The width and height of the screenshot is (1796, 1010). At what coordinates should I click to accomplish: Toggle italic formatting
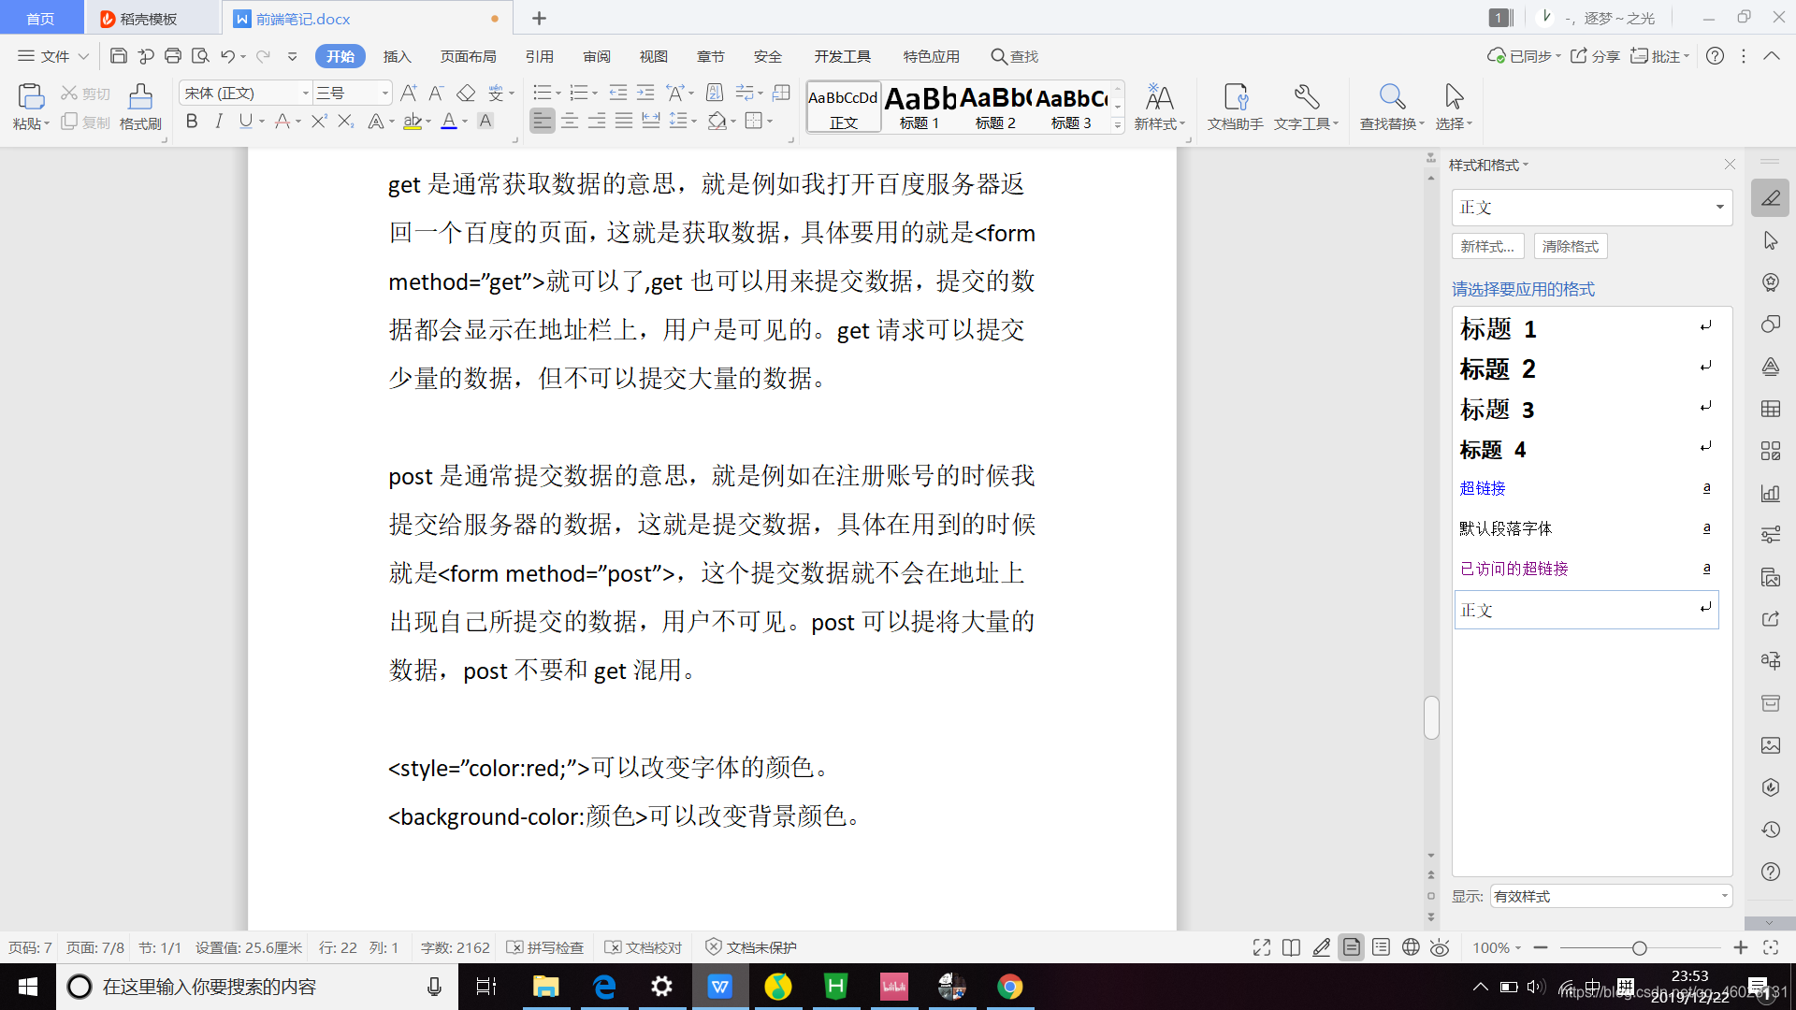(219, 122)
